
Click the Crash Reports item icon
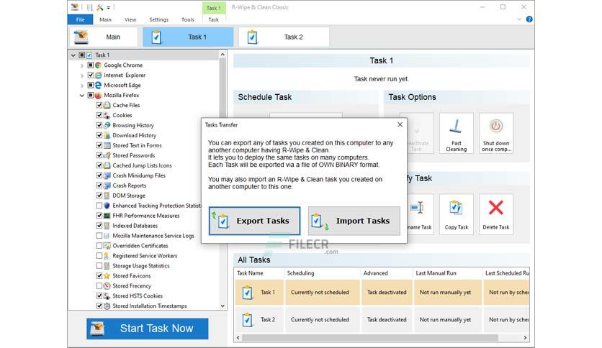point(107,186)
